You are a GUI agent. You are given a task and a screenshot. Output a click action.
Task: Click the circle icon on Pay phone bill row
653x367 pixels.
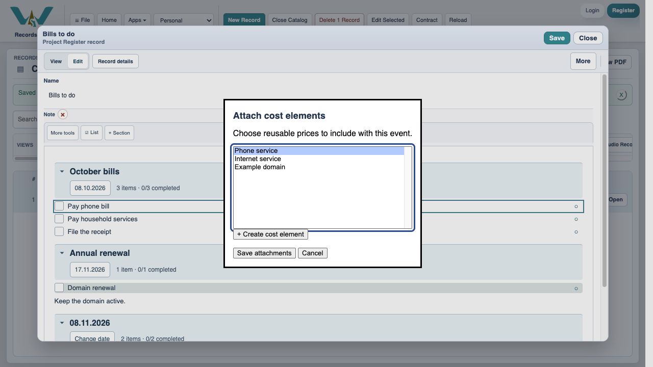point(576,206)
